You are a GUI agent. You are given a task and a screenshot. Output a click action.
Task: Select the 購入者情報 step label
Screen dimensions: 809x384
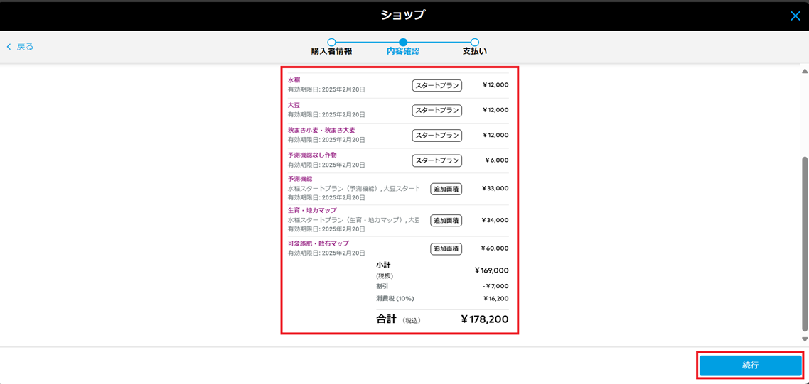pyautogui.click(x=331, y=52)
